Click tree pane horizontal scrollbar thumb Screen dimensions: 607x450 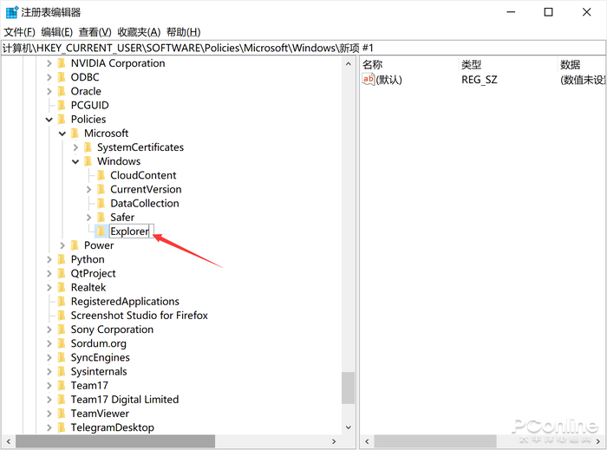coord(115,441)
